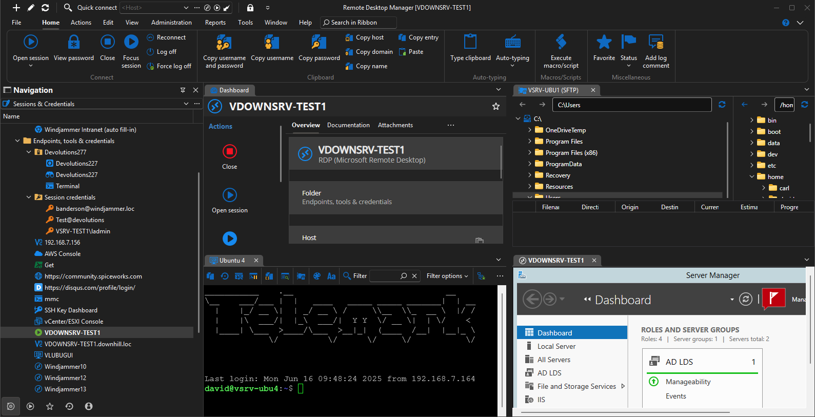Image resolution: width=815 pixels, height=417 pixels.
Task: Select VSRV-TEST1\ladmin credential entry
Action: tap(83, 231)
